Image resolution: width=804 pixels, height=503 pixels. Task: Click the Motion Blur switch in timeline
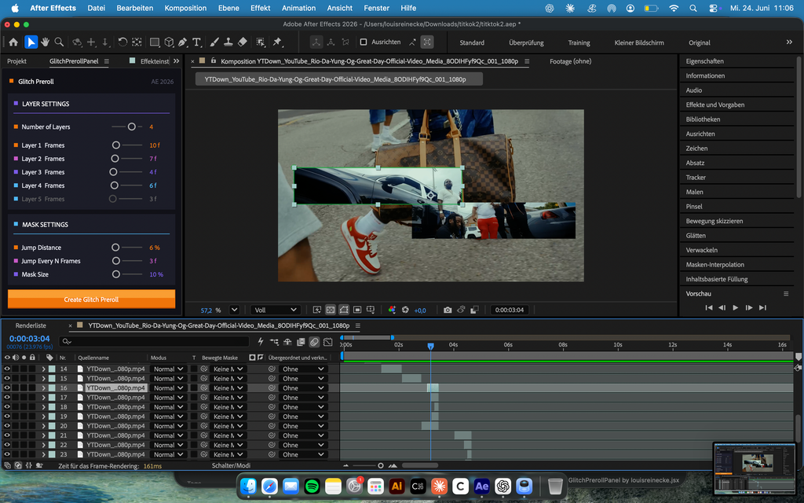(314, 342)
